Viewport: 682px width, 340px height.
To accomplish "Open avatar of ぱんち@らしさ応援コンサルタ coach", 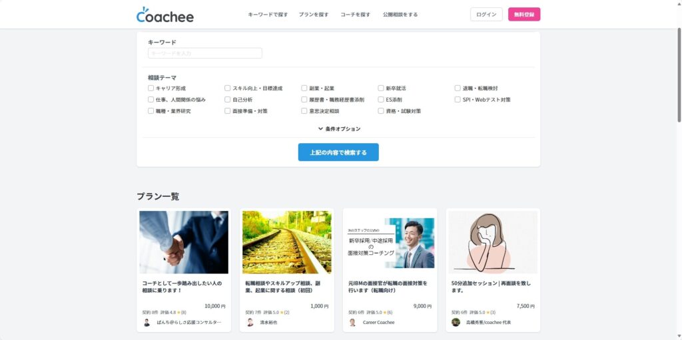I will pyautogui.click(x=147, y=322).
